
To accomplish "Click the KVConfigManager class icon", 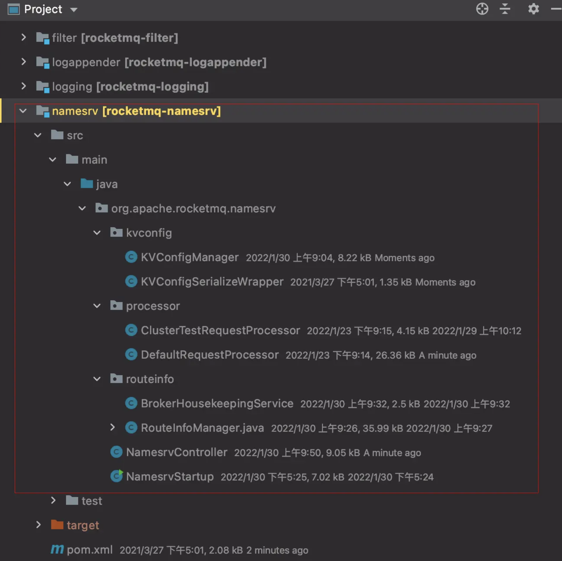I will tap(131, 257).
